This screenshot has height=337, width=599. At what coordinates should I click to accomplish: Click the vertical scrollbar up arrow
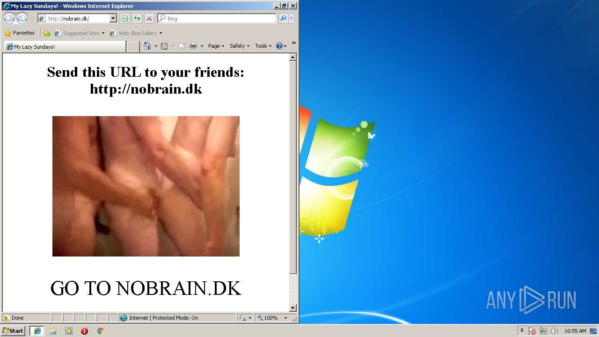coord(293,58)
